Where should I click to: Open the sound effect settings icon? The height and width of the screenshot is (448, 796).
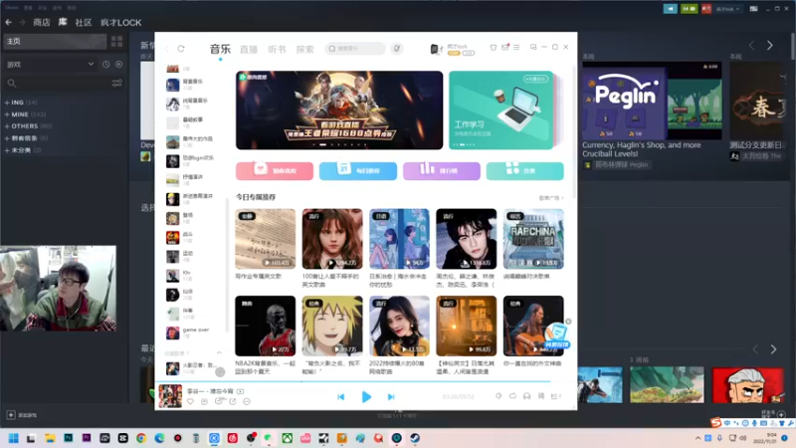point(498,395)
